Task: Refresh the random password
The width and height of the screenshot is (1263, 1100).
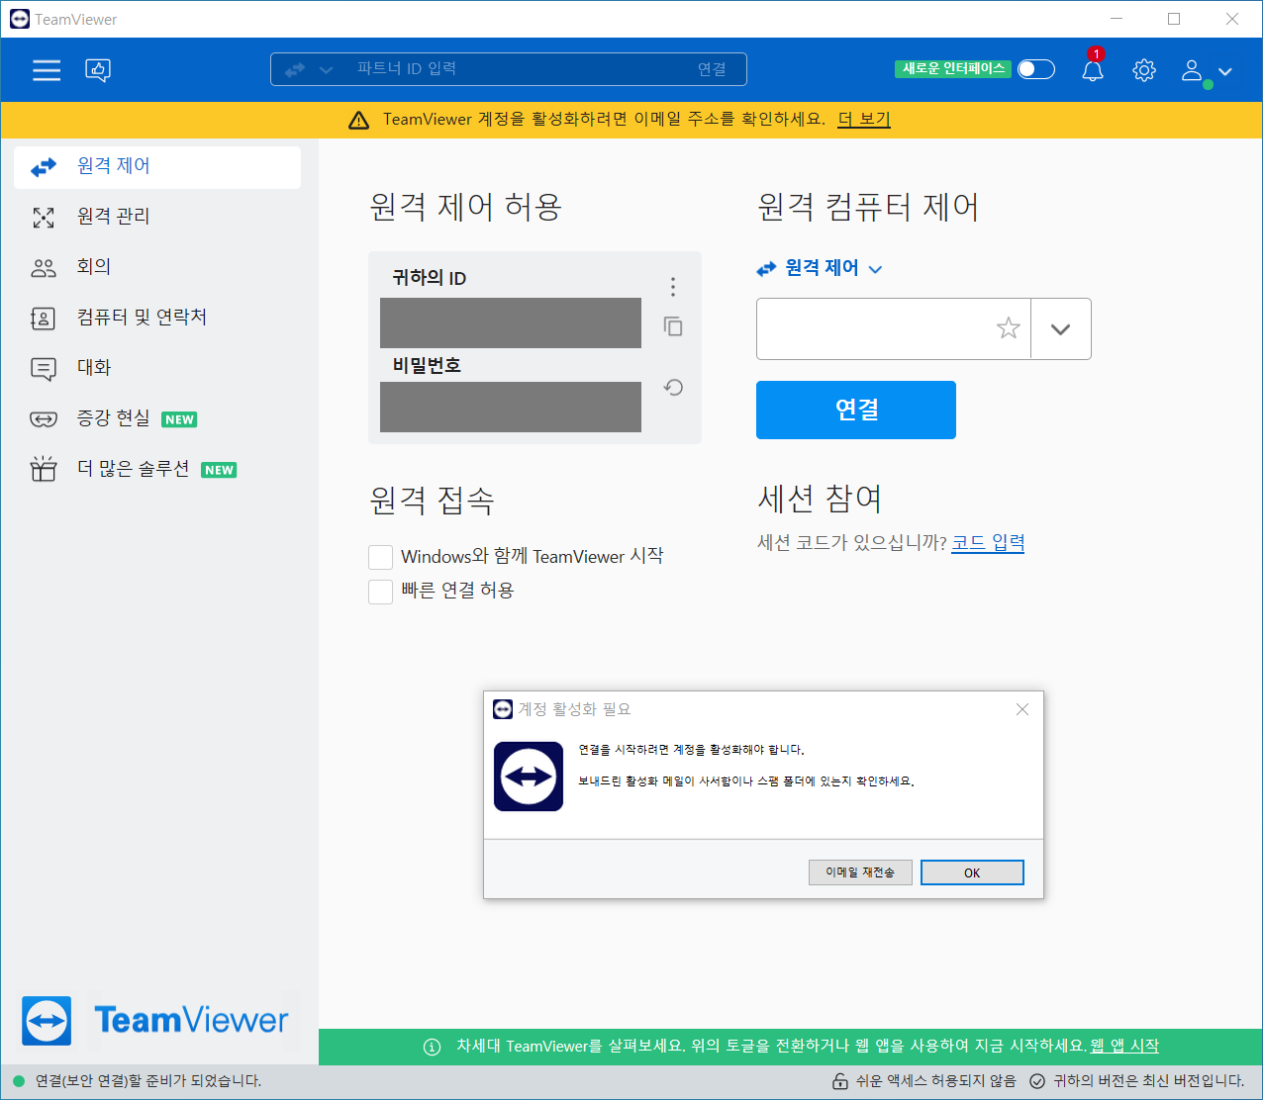Action: pos(672,388)
